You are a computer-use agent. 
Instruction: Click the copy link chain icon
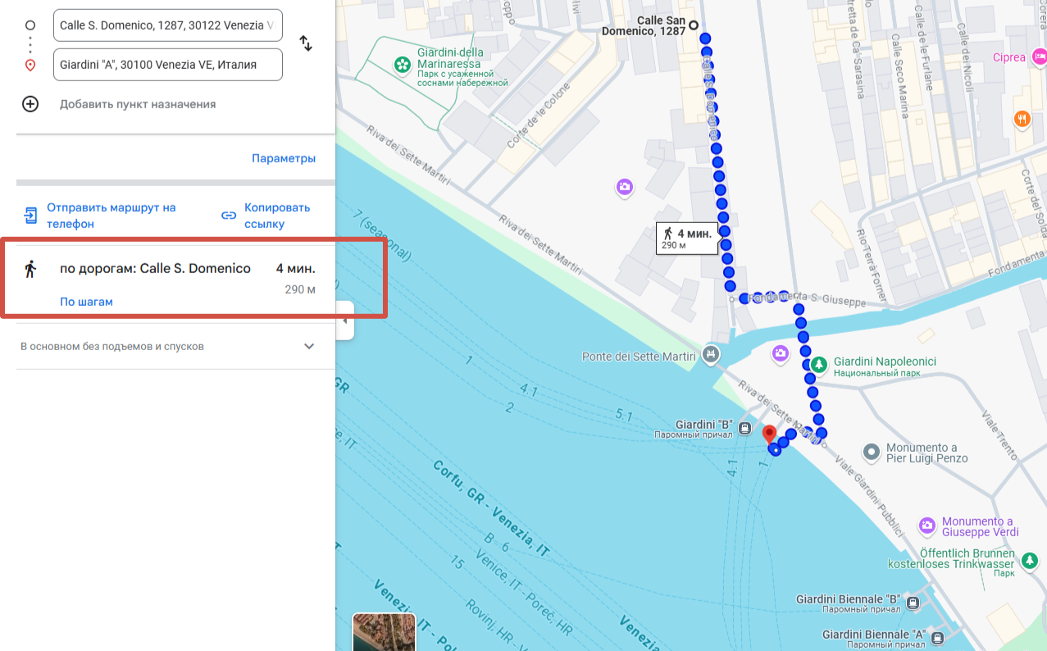(229, 216)
